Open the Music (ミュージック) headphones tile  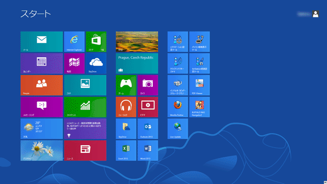pyautogui.click(x=126, y=107)
